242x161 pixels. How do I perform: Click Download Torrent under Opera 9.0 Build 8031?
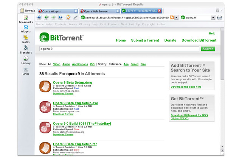[63, 135]
